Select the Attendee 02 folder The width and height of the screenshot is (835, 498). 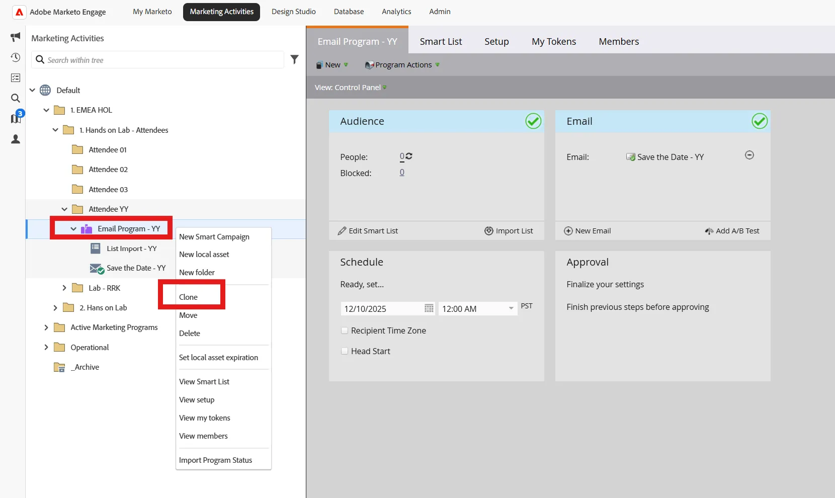(x=108, y=170)
